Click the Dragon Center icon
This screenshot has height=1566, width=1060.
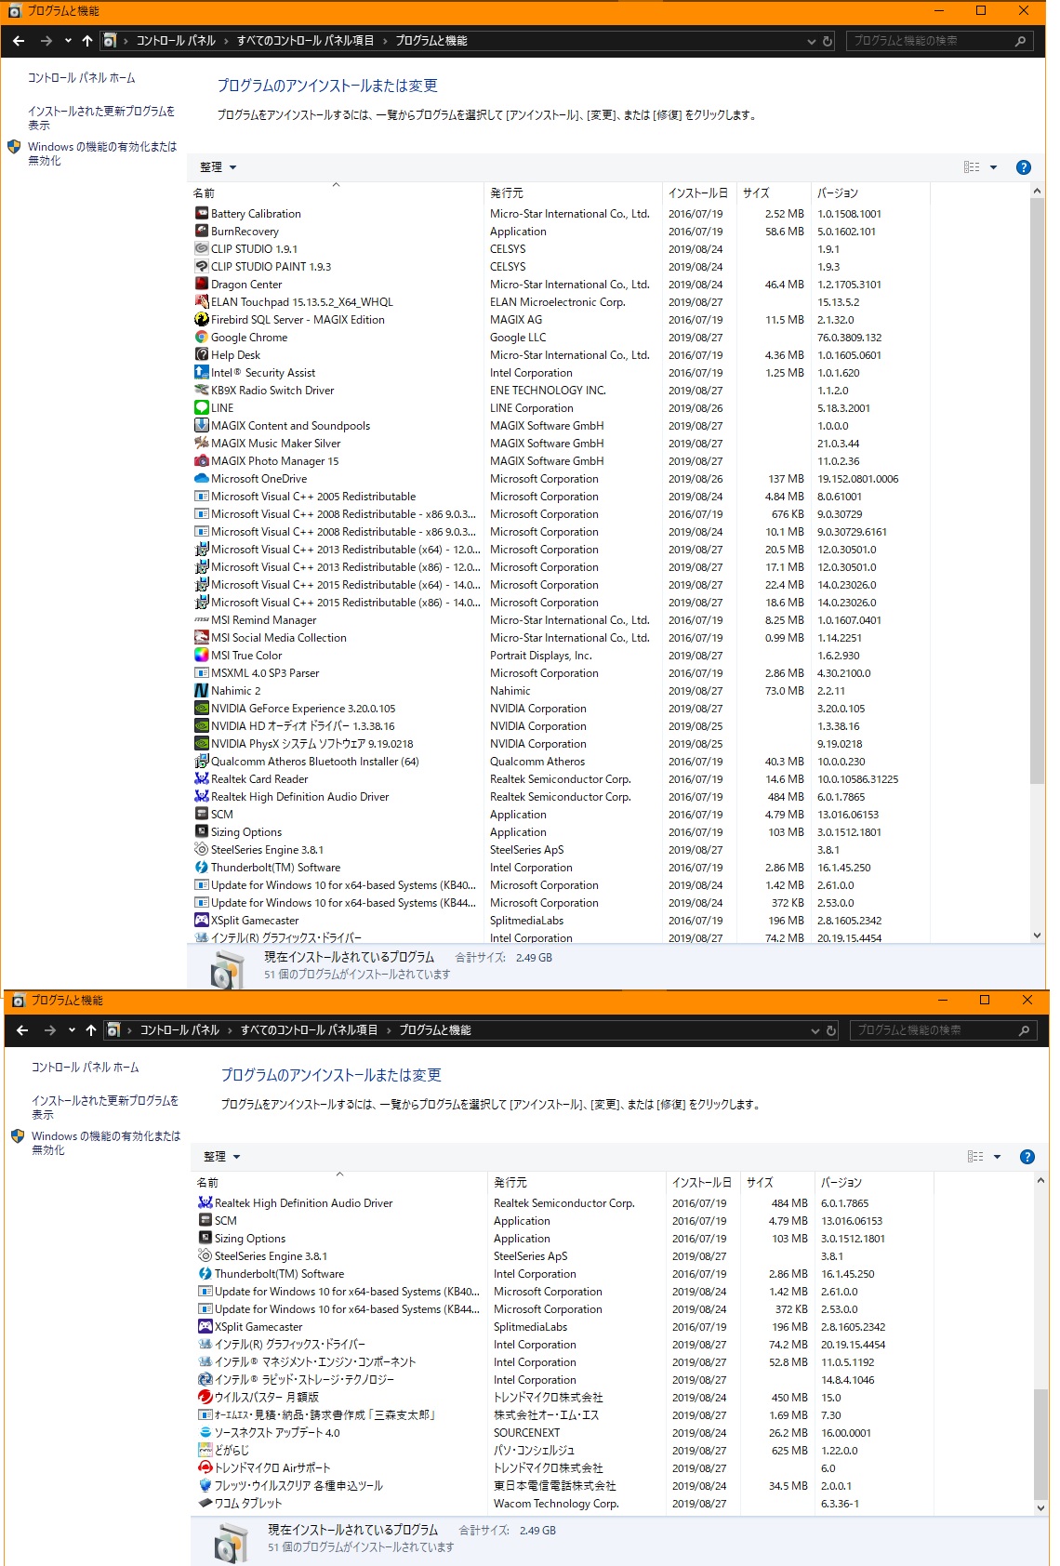[201, 285]
